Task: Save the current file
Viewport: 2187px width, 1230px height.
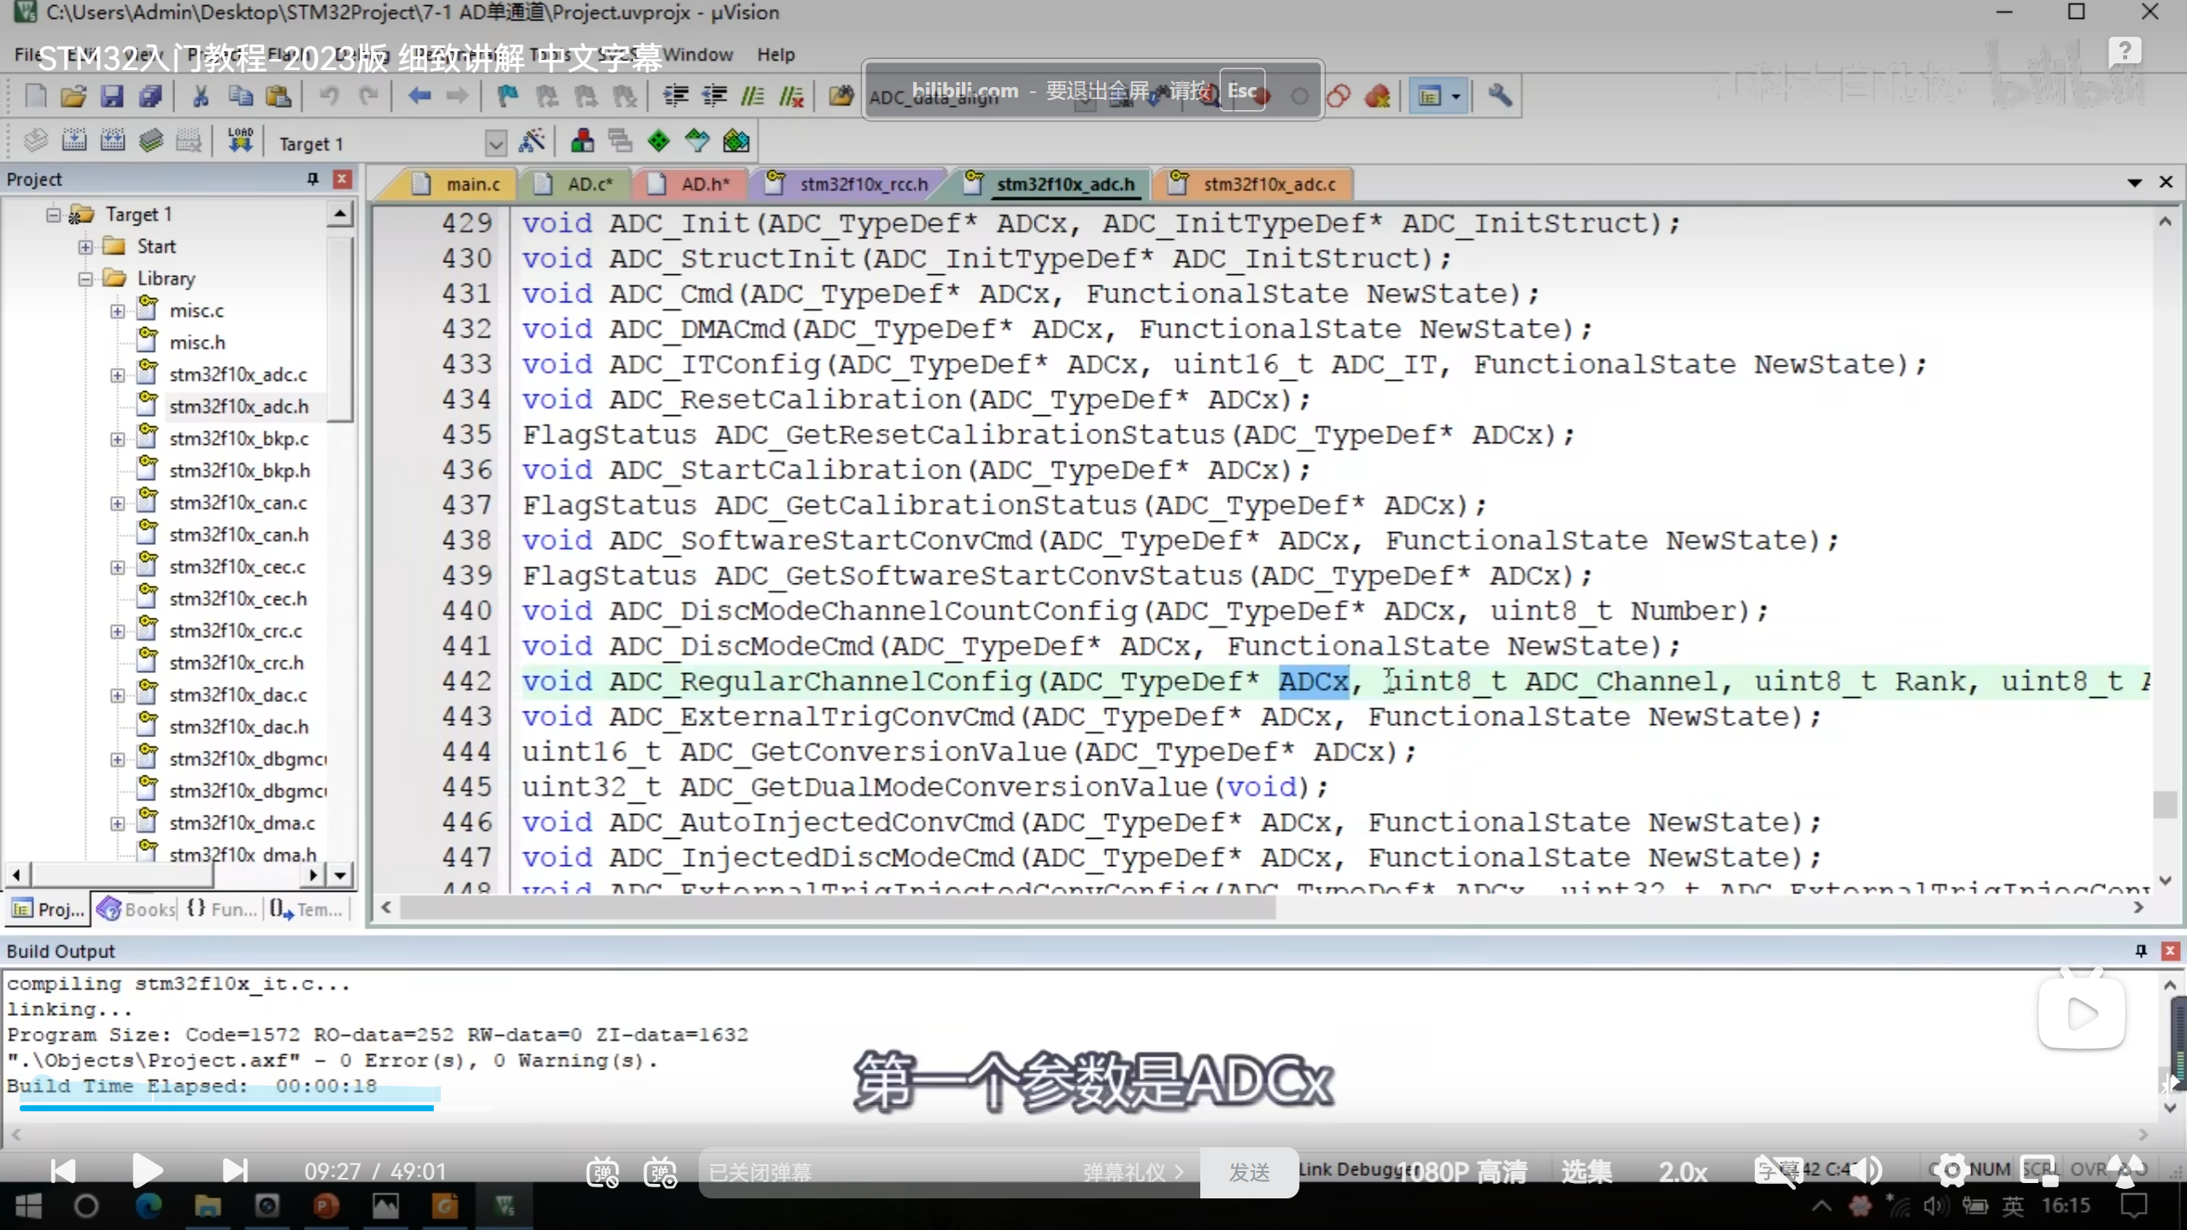Action: (112, 96)
